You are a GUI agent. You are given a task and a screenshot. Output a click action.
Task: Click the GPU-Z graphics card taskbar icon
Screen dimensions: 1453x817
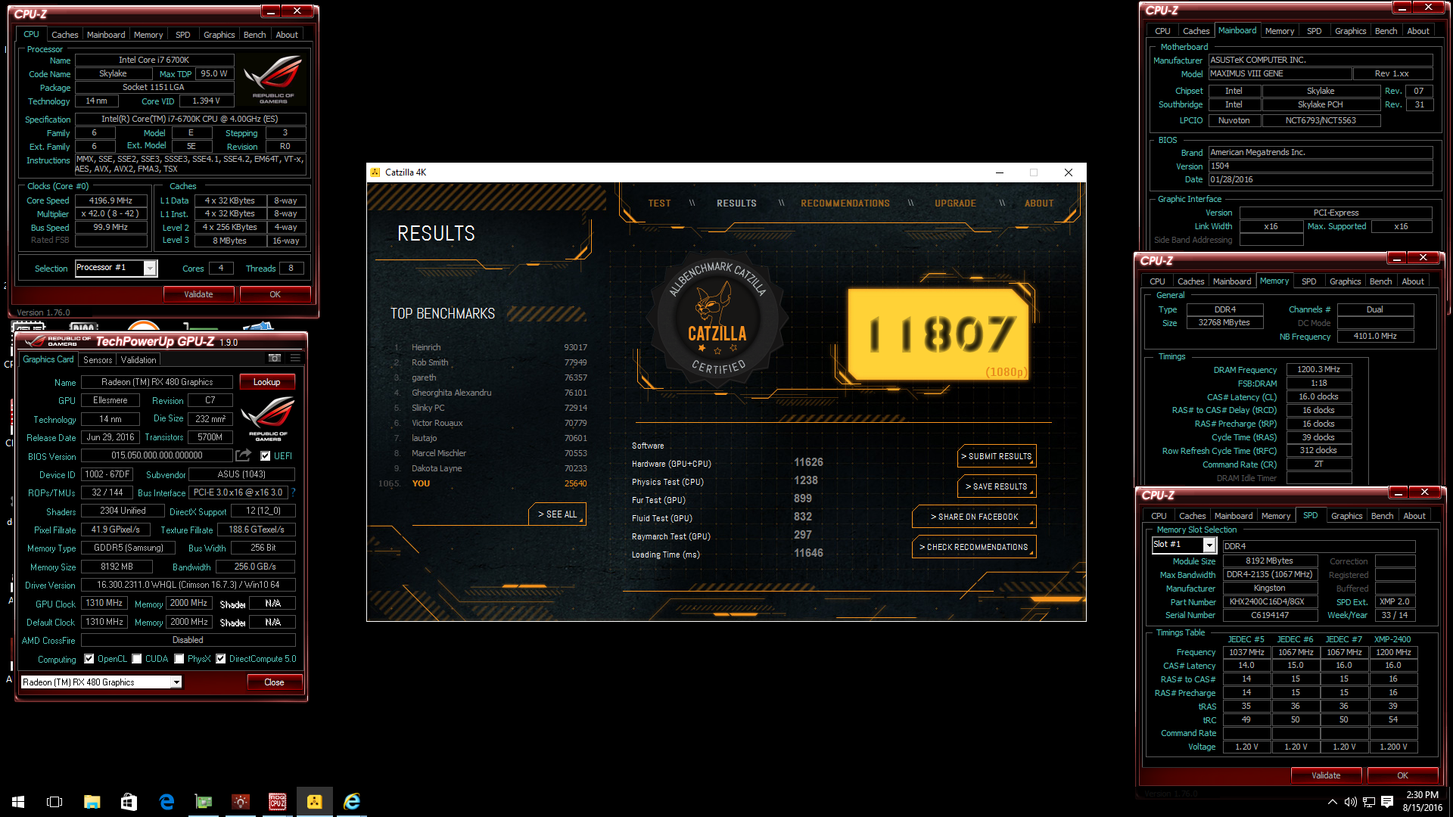[x=204, y=801]
